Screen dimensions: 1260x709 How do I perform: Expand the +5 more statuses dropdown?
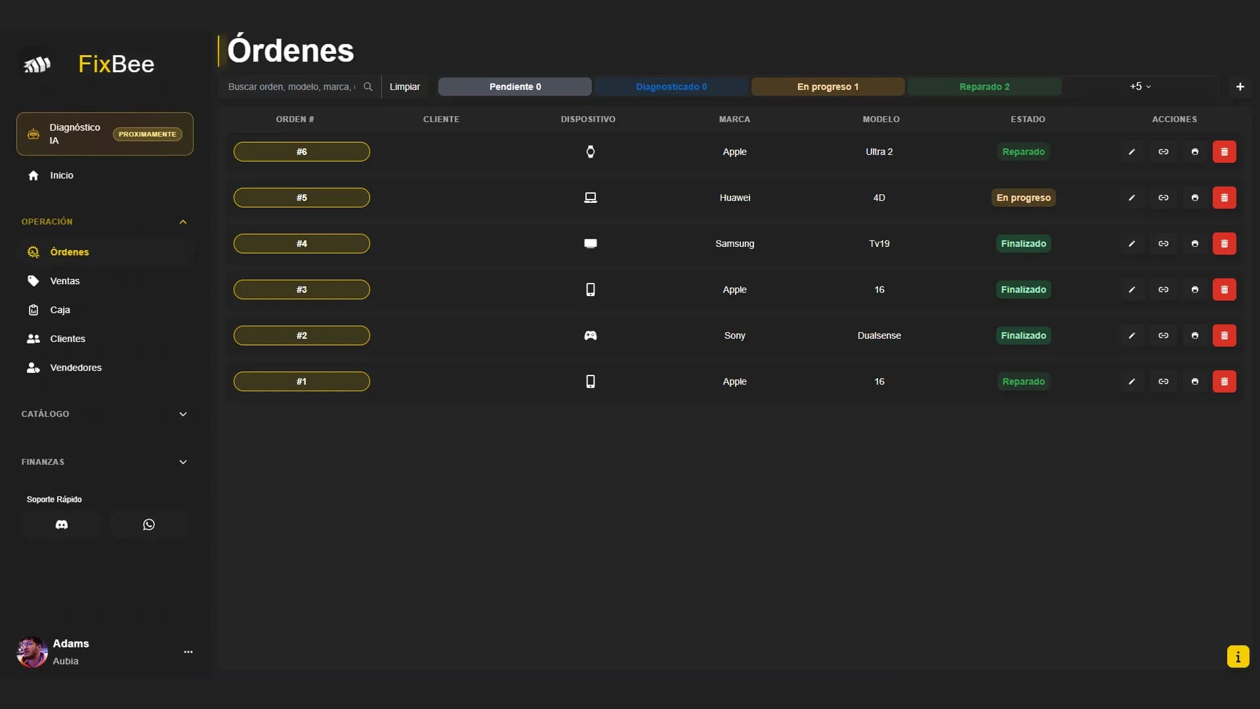(1140, 87)
